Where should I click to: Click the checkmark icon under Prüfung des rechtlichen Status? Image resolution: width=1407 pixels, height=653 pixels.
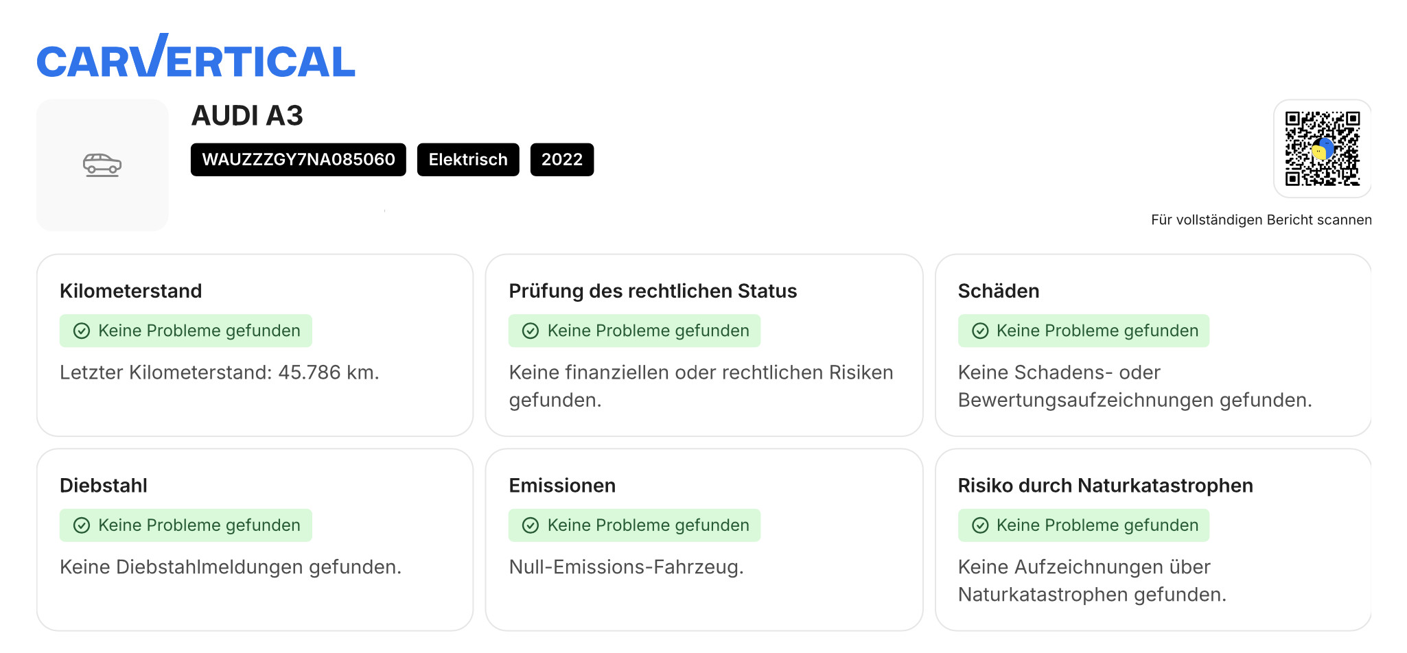pyautogui.click(x=531, y=331)
